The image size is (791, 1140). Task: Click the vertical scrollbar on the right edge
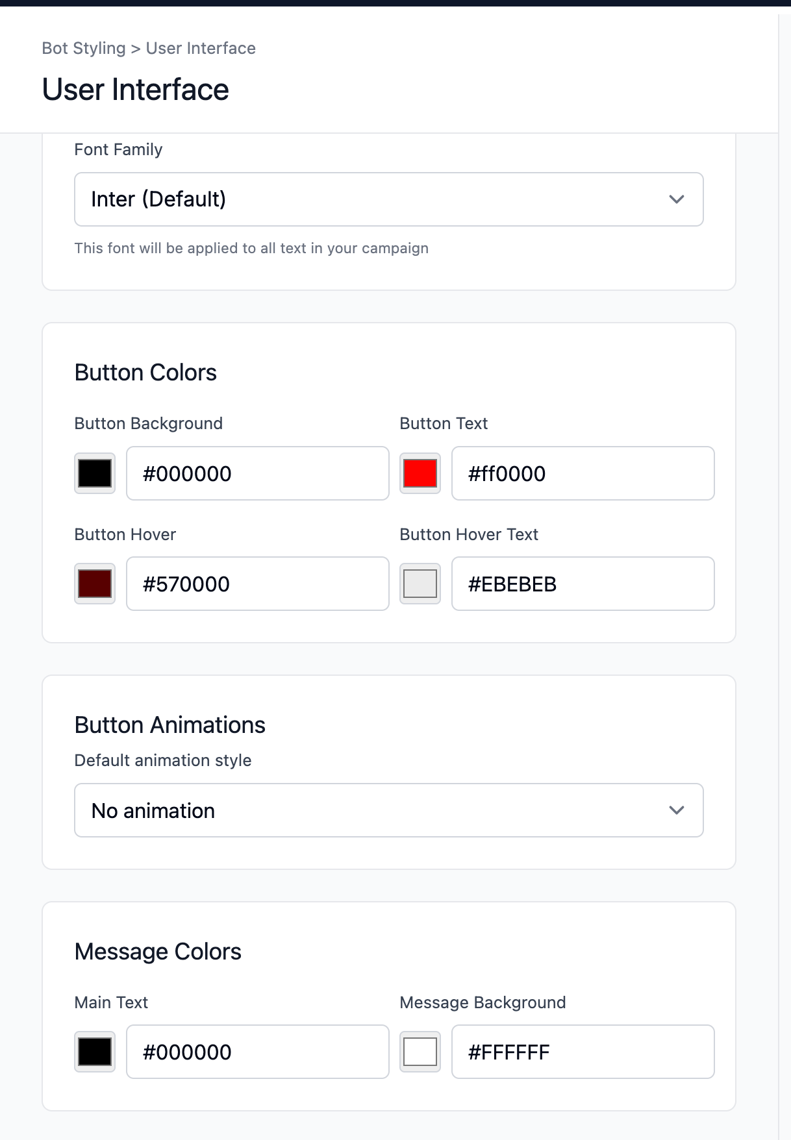785,571
